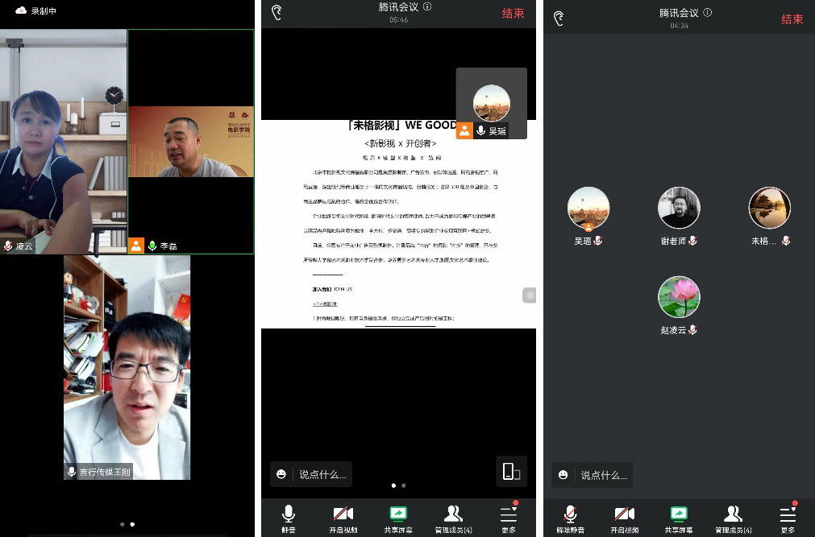Expand the side handle on the shared document's edge
Viewport: 815px width, 537px height.
click(x=529, y=295)
